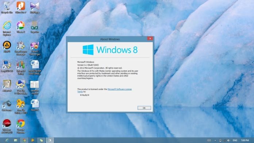Select the Splendid Utility desktop shortcut
Image resolution: width=254 pixels, height=143 pixels.
tap(21, 68)
